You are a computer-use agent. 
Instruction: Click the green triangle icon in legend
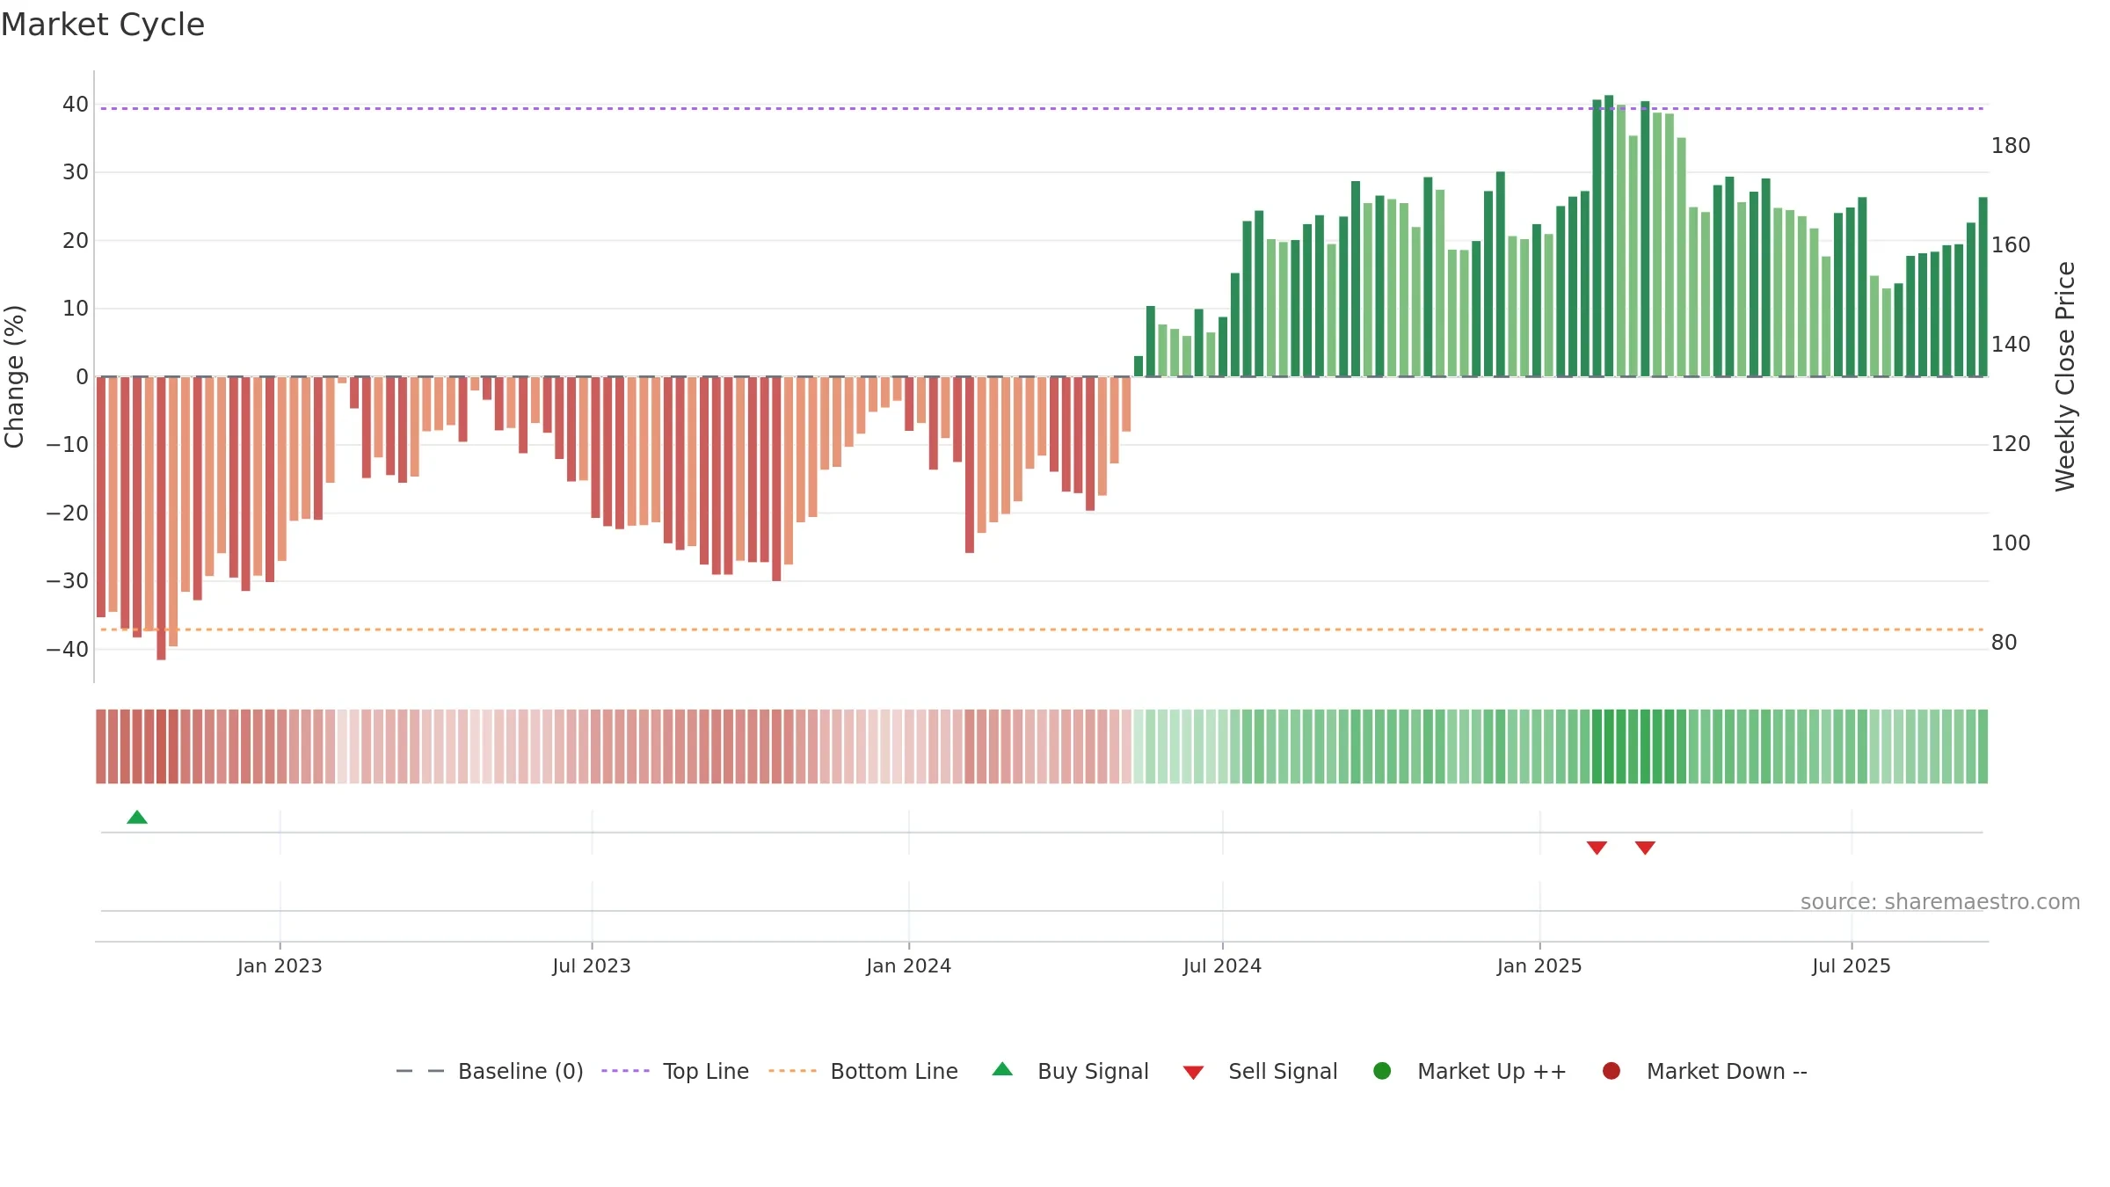coord(1002,1069)
